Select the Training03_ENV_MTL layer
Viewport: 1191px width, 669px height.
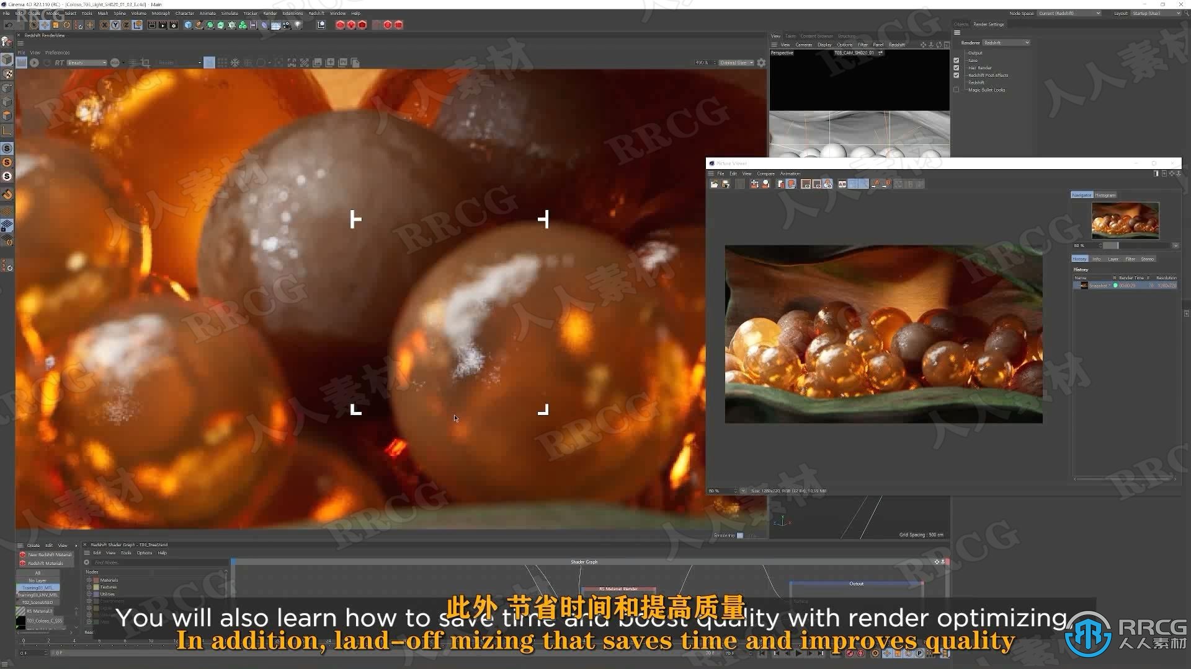(x=38, y=595)
